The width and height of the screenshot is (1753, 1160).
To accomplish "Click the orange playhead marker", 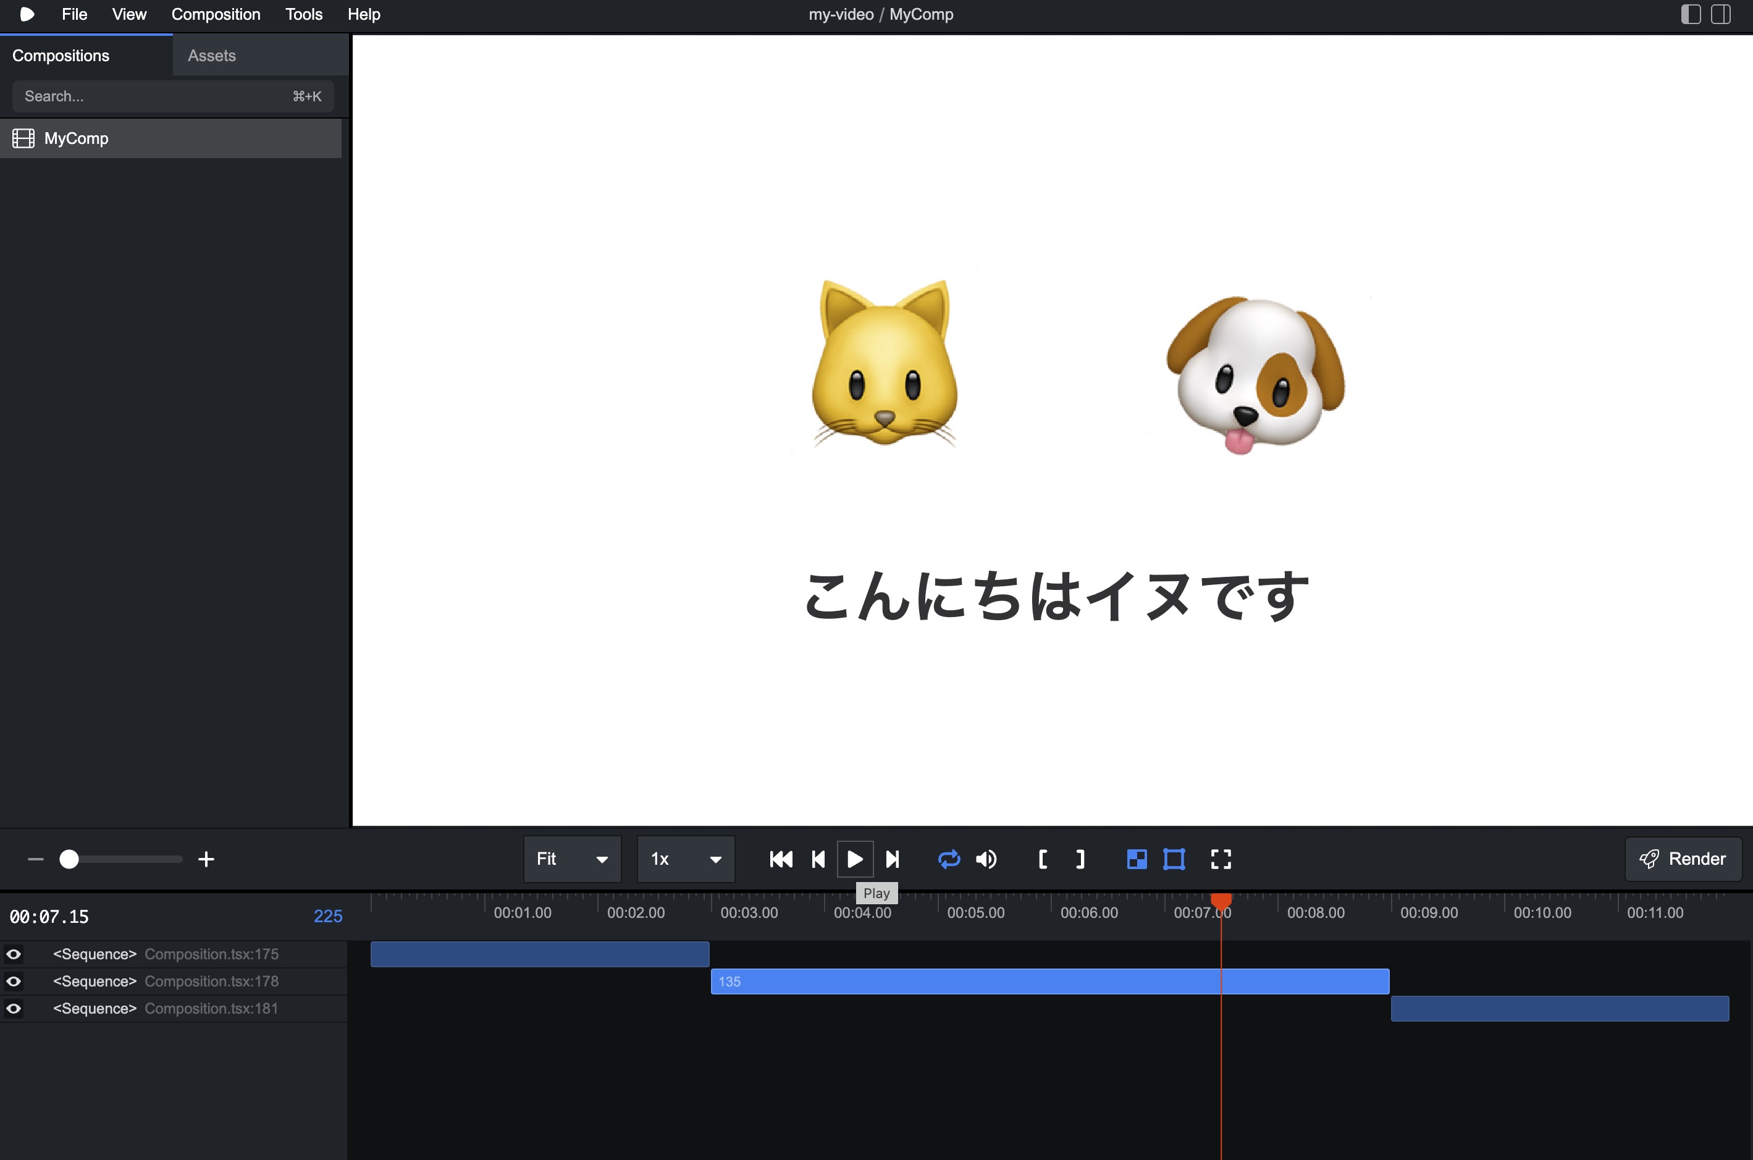I will point(1221,901).
